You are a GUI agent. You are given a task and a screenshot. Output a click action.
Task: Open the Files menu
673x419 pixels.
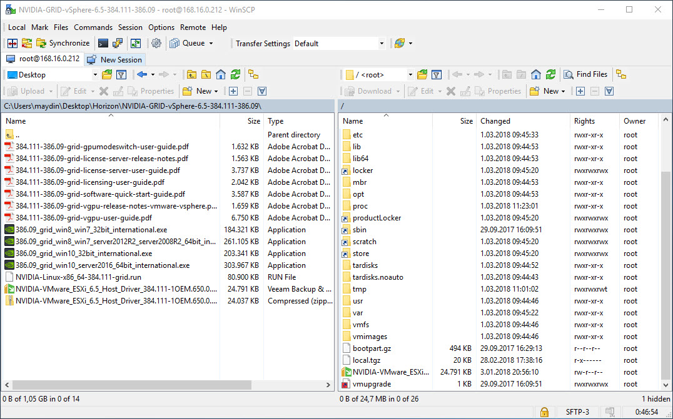[61, 27]
